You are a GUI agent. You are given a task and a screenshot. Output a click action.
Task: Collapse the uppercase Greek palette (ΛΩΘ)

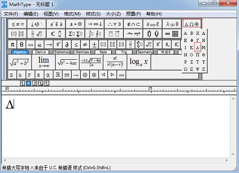[x=192, y=24]
